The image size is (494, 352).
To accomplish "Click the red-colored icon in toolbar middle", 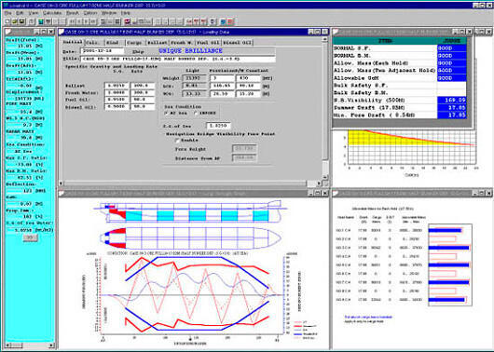I will (128, 21).
